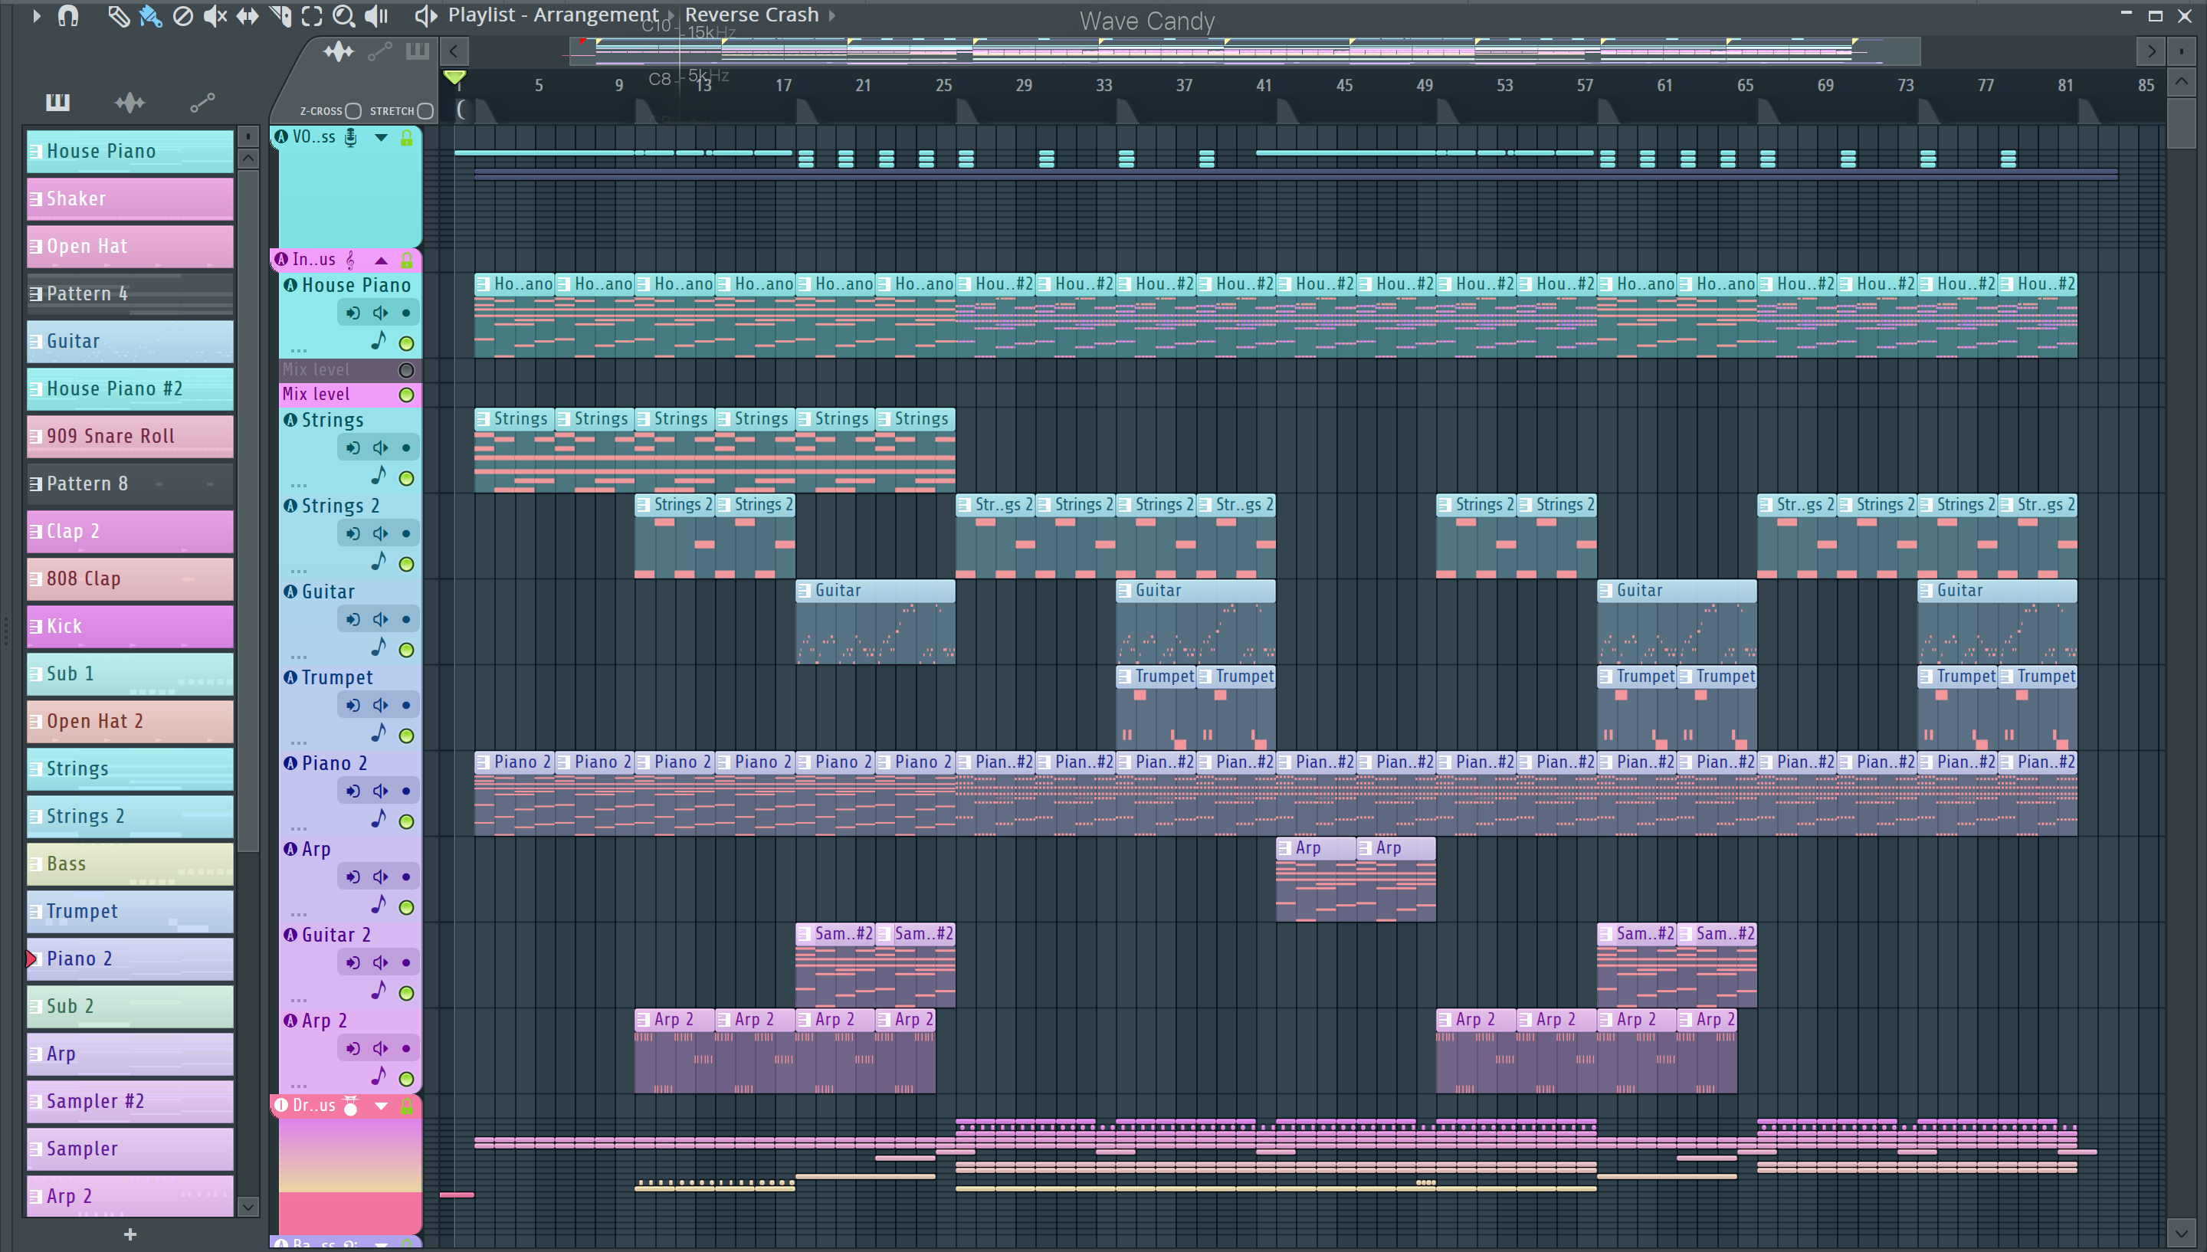Click the first Arp clip
Image resolution: width=2207 pixels, height=1252 pixels.
coord(1316,878)
